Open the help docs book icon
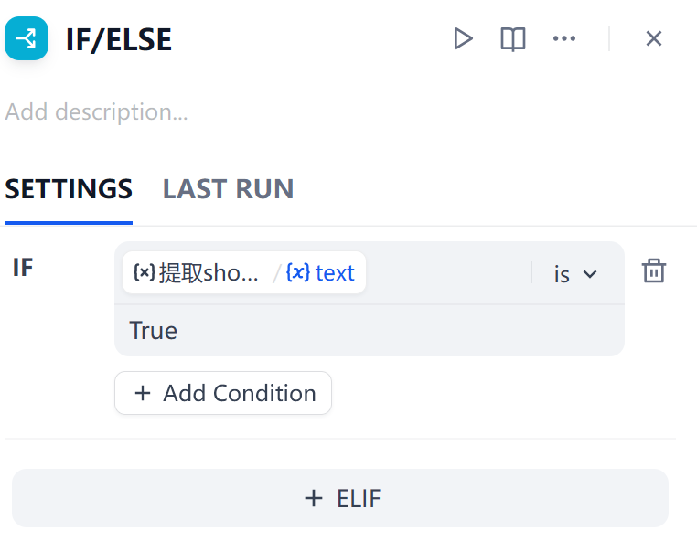697x541 pixels. point(513,38)
